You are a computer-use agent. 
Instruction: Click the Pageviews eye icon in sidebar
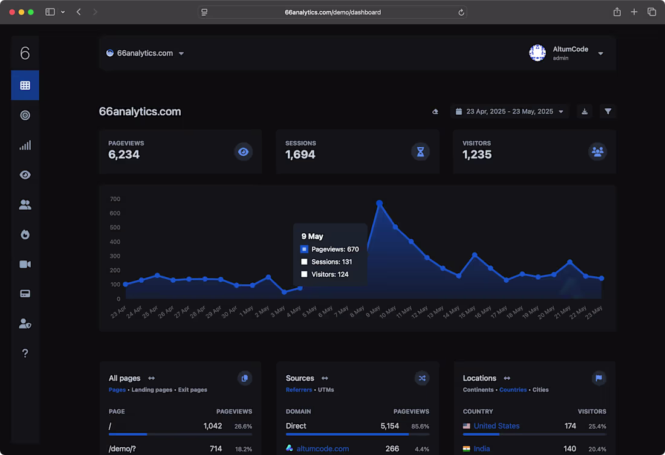25,174
